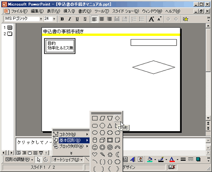Screen dimensions: 212x172
Task: Expand more AutoShape menu categories
Action: [71, 153]
